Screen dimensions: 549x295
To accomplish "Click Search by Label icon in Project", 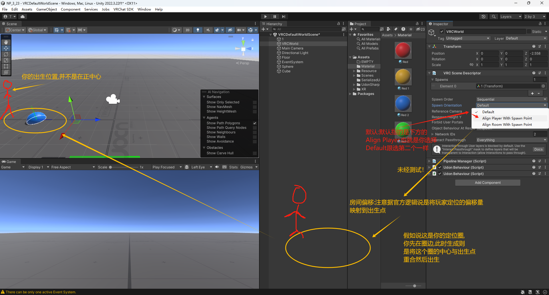I will pyautogui.click(x=396, y=29).
